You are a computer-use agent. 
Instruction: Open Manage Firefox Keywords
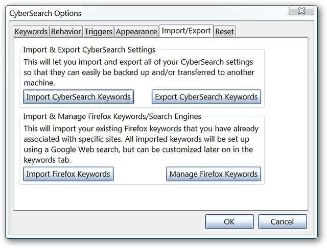pyautogui.click(x=214, y=174)
